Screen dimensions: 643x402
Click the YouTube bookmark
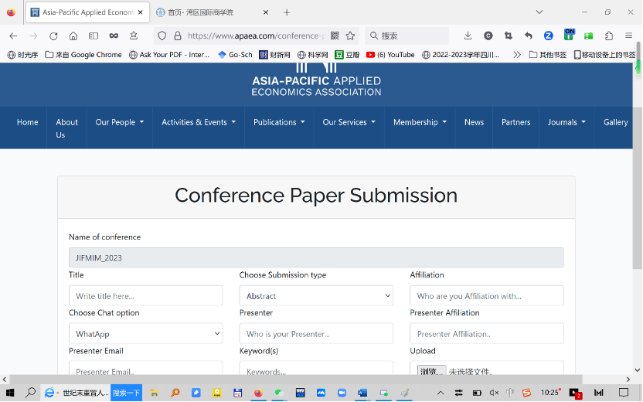tap(390, 55)
